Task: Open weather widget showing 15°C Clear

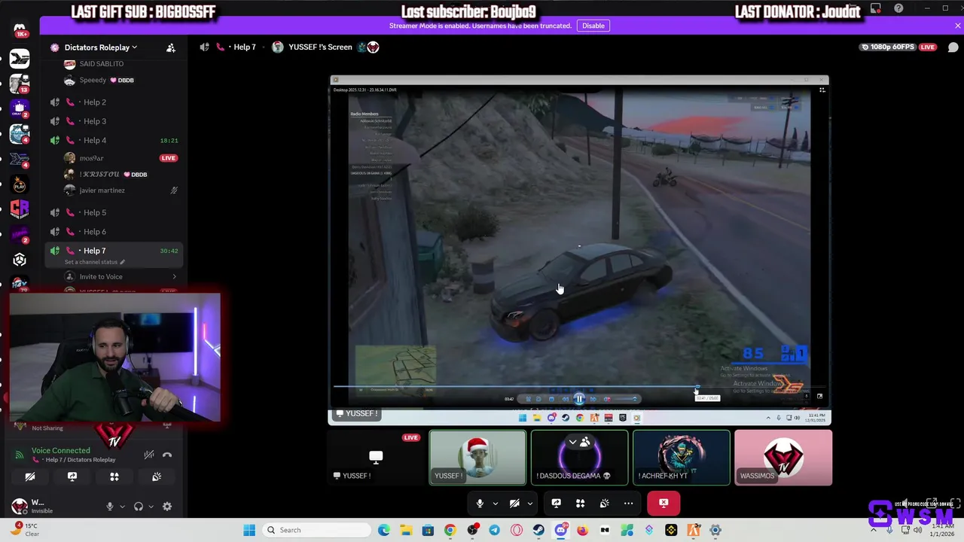Action: [x=24, y=530]
